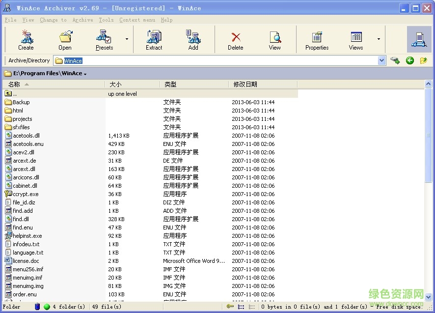Toggle the list detail icon in status bar
This screenshot has width=435, height=313.
(241, 306)
